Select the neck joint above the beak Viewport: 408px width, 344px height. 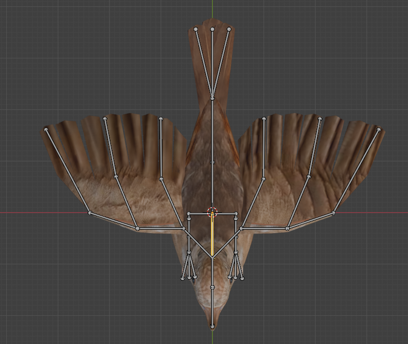[x=213, y=287]
